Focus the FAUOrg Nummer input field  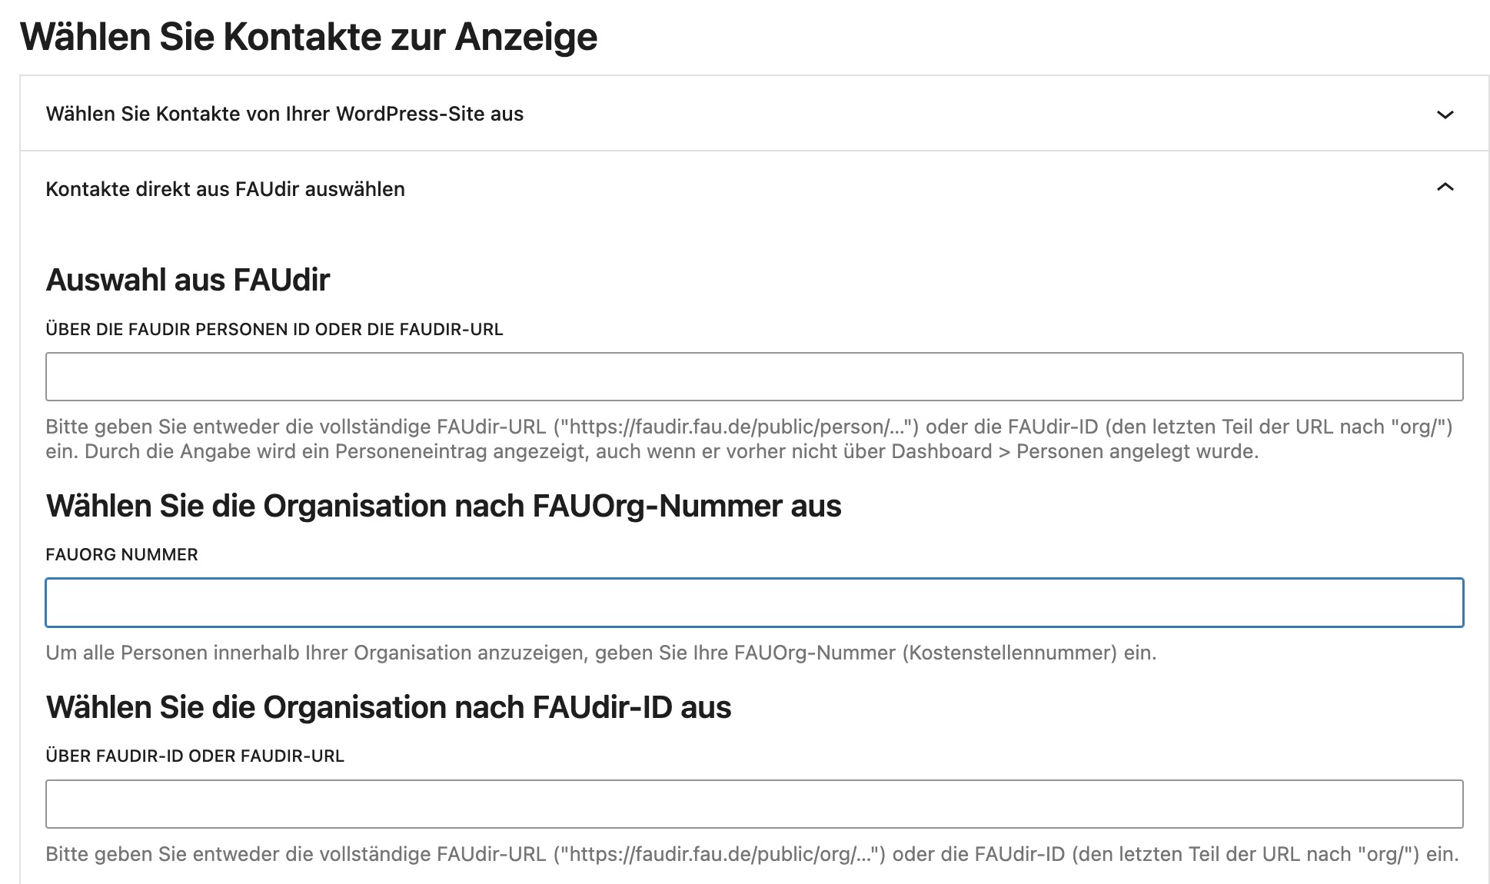coord(753,603)
